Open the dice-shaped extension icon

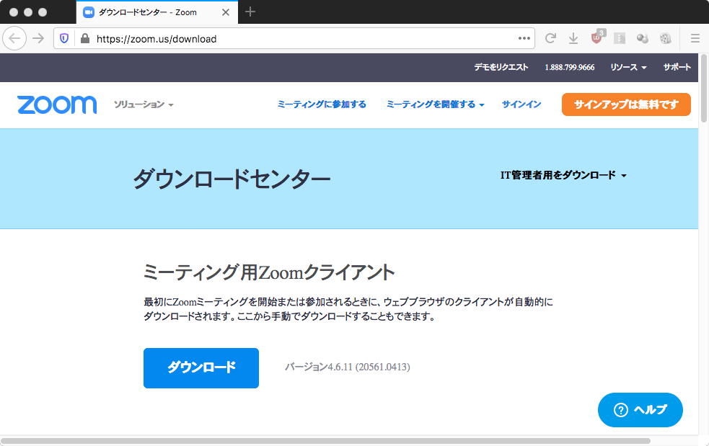click(666, 38)
